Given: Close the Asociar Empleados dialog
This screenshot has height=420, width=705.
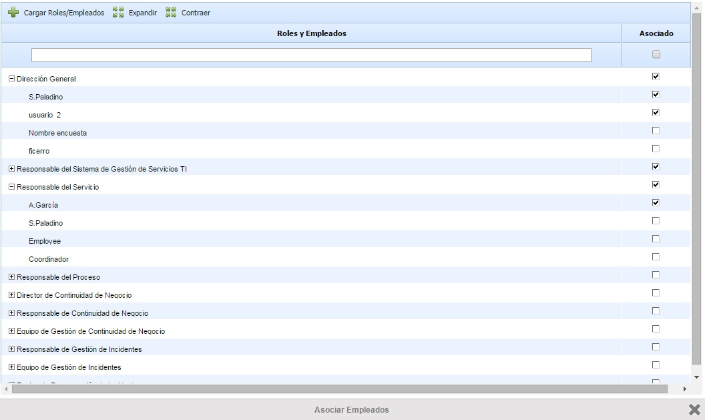Looking at the screenshot, I should click(694, 409).
